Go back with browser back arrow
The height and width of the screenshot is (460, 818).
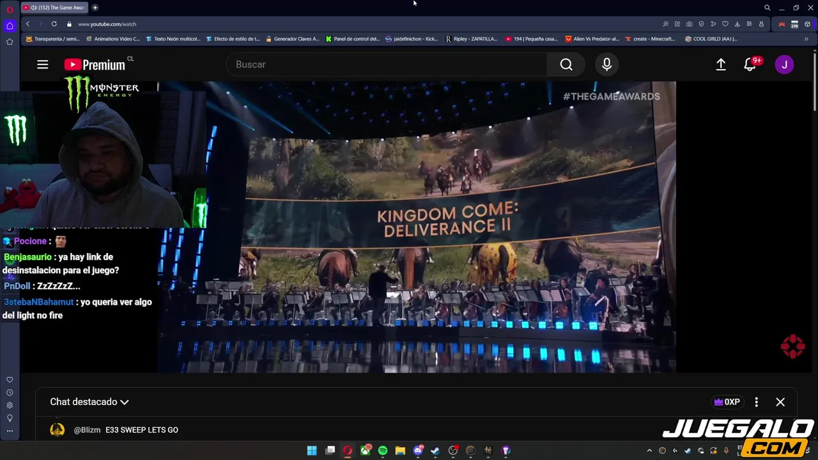27,24
